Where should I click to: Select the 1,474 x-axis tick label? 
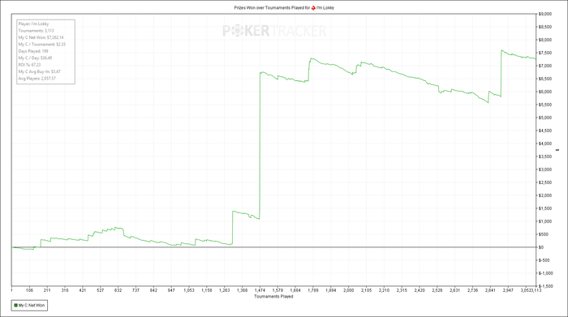[260, 290]
